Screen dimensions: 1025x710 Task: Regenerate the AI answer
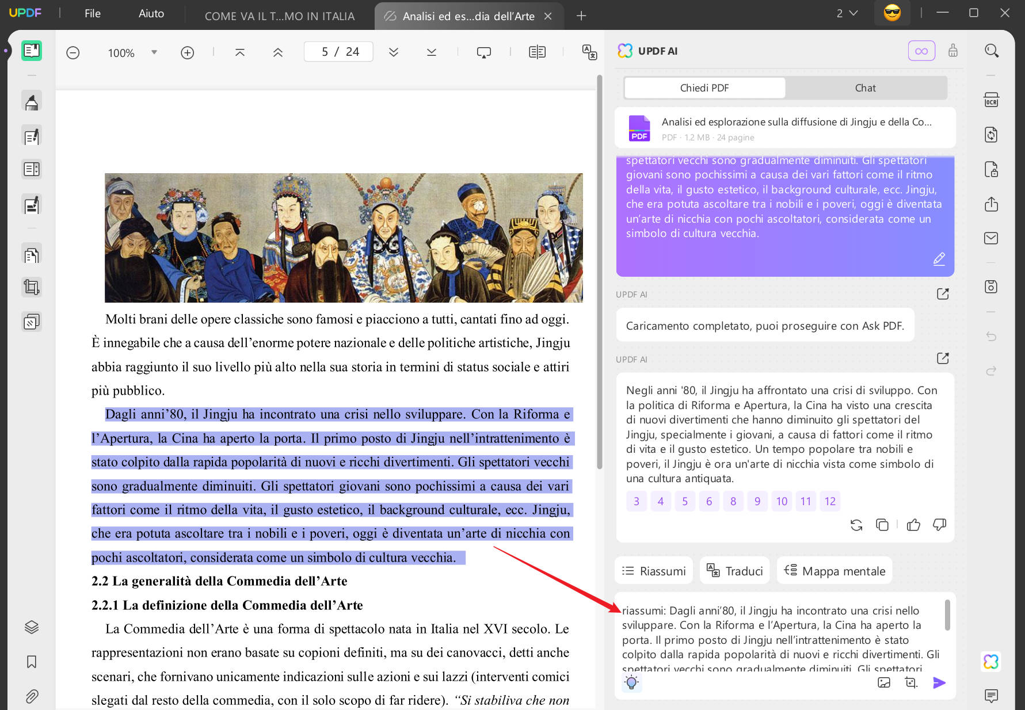pyautogui.click(x=856, y=525)
